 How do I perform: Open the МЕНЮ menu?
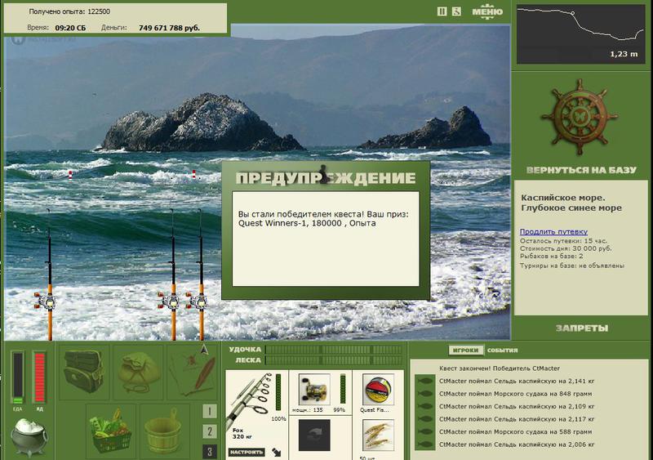(x=487, y=11)
